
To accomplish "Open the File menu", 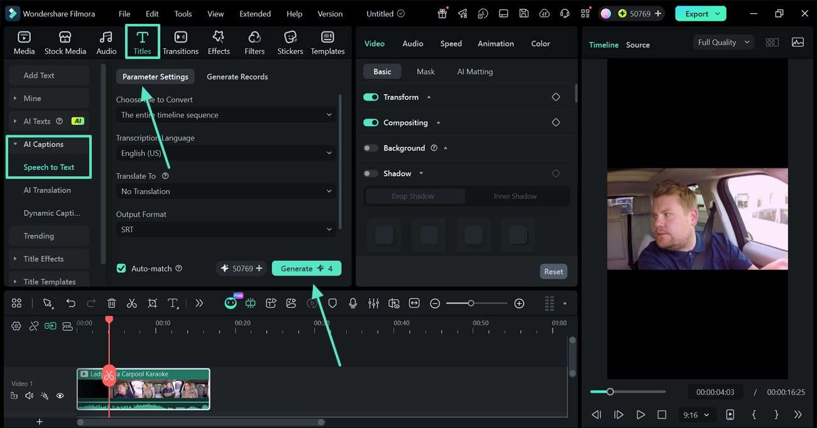I will click(124, 13).
